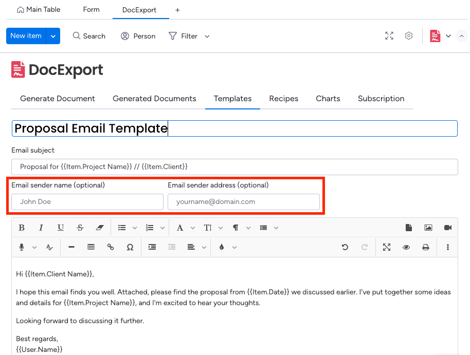Expand numbered list style dropdown
Viewport: 470px width, 355px height.
[162, 228]
